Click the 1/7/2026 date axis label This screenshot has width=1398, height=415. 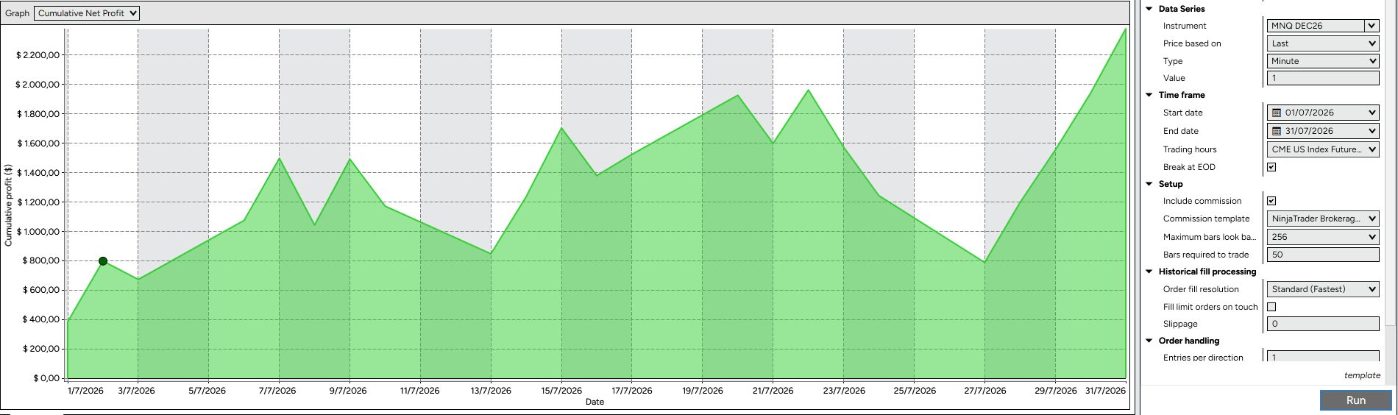(85, 391)
